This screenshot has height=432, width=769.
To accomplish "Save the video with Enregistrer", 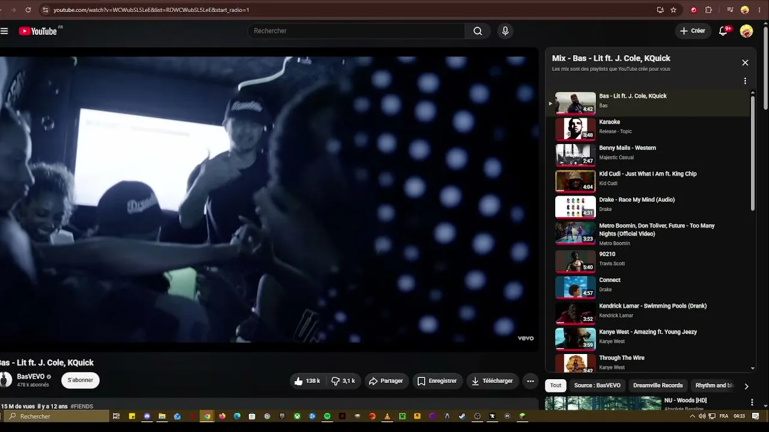I will coord(437,381).
